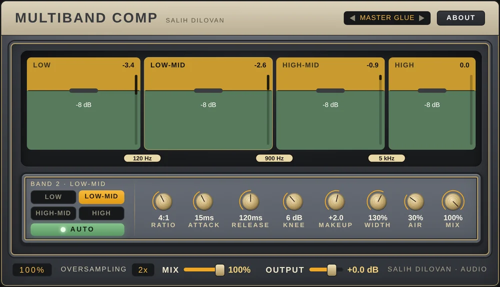Image resolution: width=500 pixels, height=287 pixels.
Task: Open the 2x oversampling selector
Action: (143, 270)
